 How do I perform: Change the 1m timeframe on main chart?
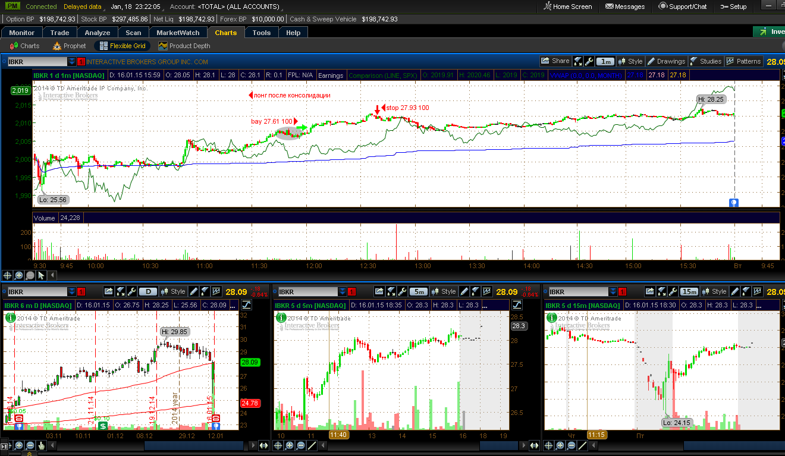tap(605, 61)
